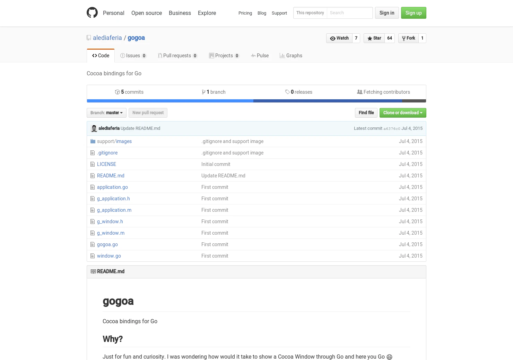Click the people icon beside Fetching contributors
The width and height of the screenshot is (513, 360).
click(x=360, y=92)
